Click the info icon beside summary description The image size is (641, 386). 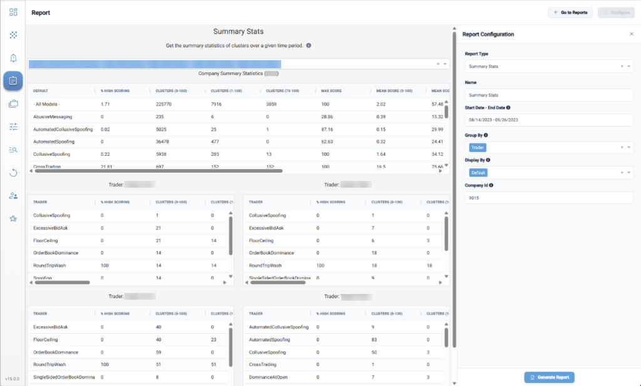click(x=309, y=45)
